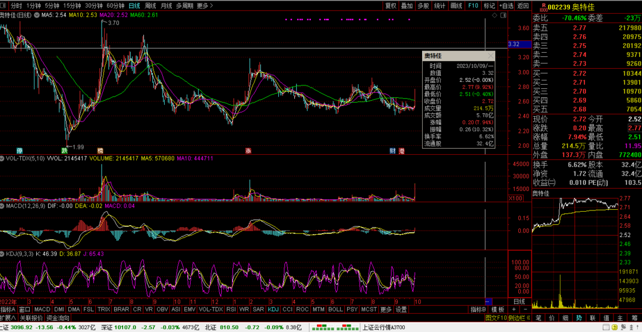
Task: Select the 日线 daily chart tab
Action: click(x=134, y=6)
